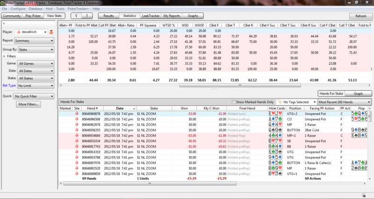374x199 pixels.
Task: Open the Configure menu
Action: tap(18, 8)
